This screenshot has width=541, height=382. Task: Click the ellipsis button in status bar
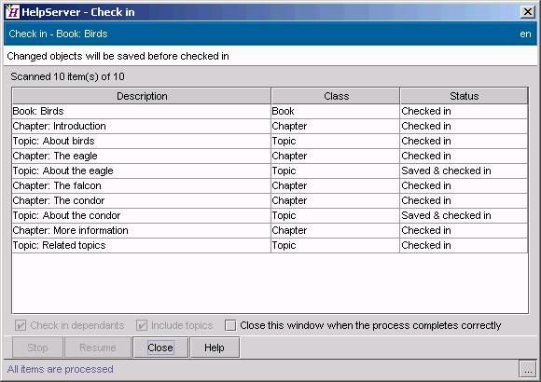point(528,369)
